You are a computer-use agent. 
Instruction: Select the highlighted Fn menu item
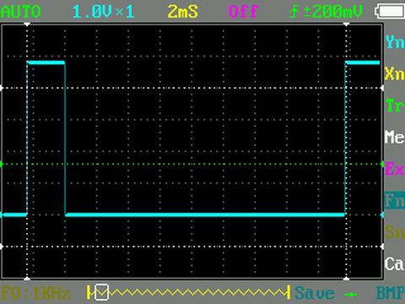395,201
